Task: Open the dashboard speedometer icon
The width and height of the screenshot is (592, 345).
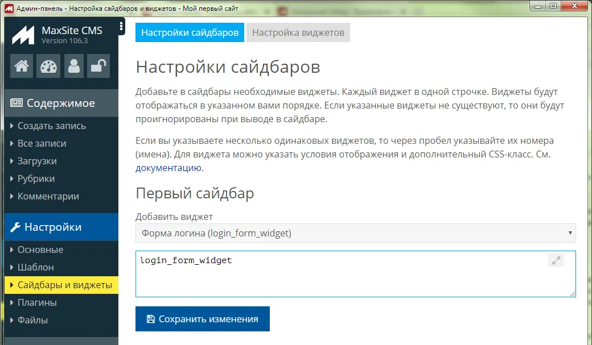Action: pos(48,66)
